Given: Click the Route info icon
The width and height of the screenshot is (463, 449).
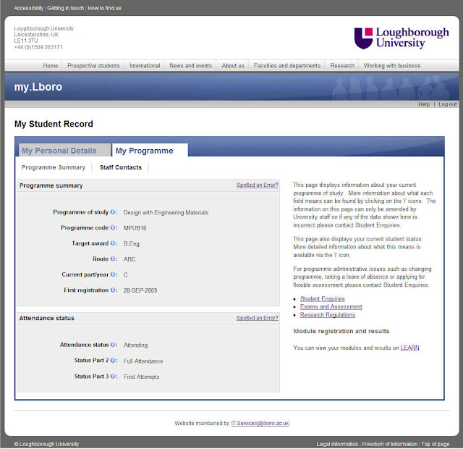Looking at the screenshot, I should [113, 259].
